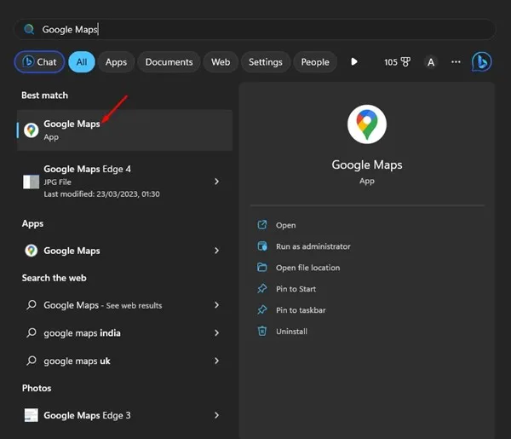Click the Google Maps Edge 4 thumbnail
This screenshot has height=439, width=511.
(31, 182)
